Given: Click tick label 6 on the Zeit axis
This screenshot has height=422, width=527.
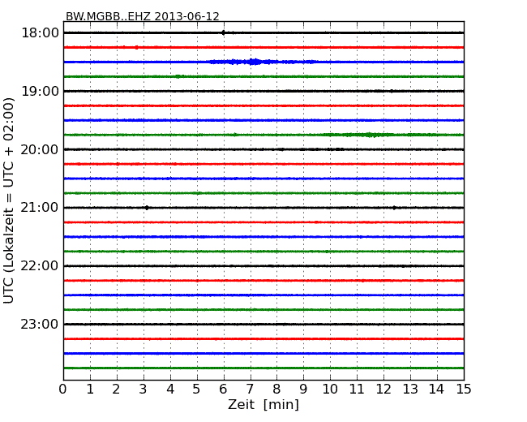Looking at the screenshot, I should (223, 390).
